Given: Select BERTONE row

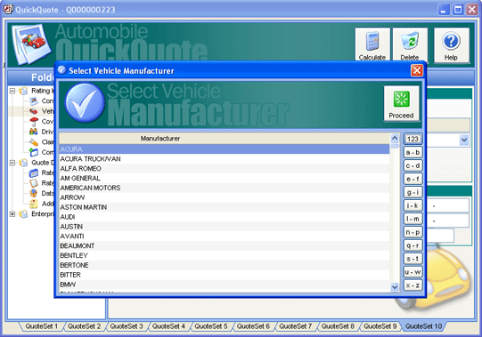Looking at the screenshot, I should click(x=225, y=265).
